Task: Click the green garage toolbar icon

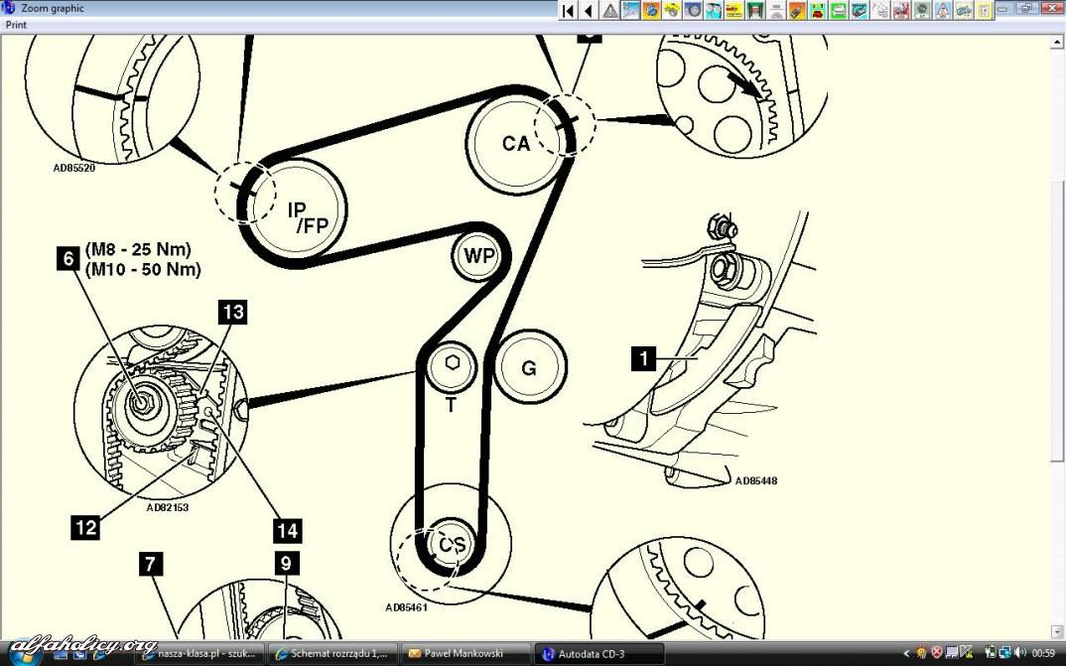Action: (x=754, y=10)
